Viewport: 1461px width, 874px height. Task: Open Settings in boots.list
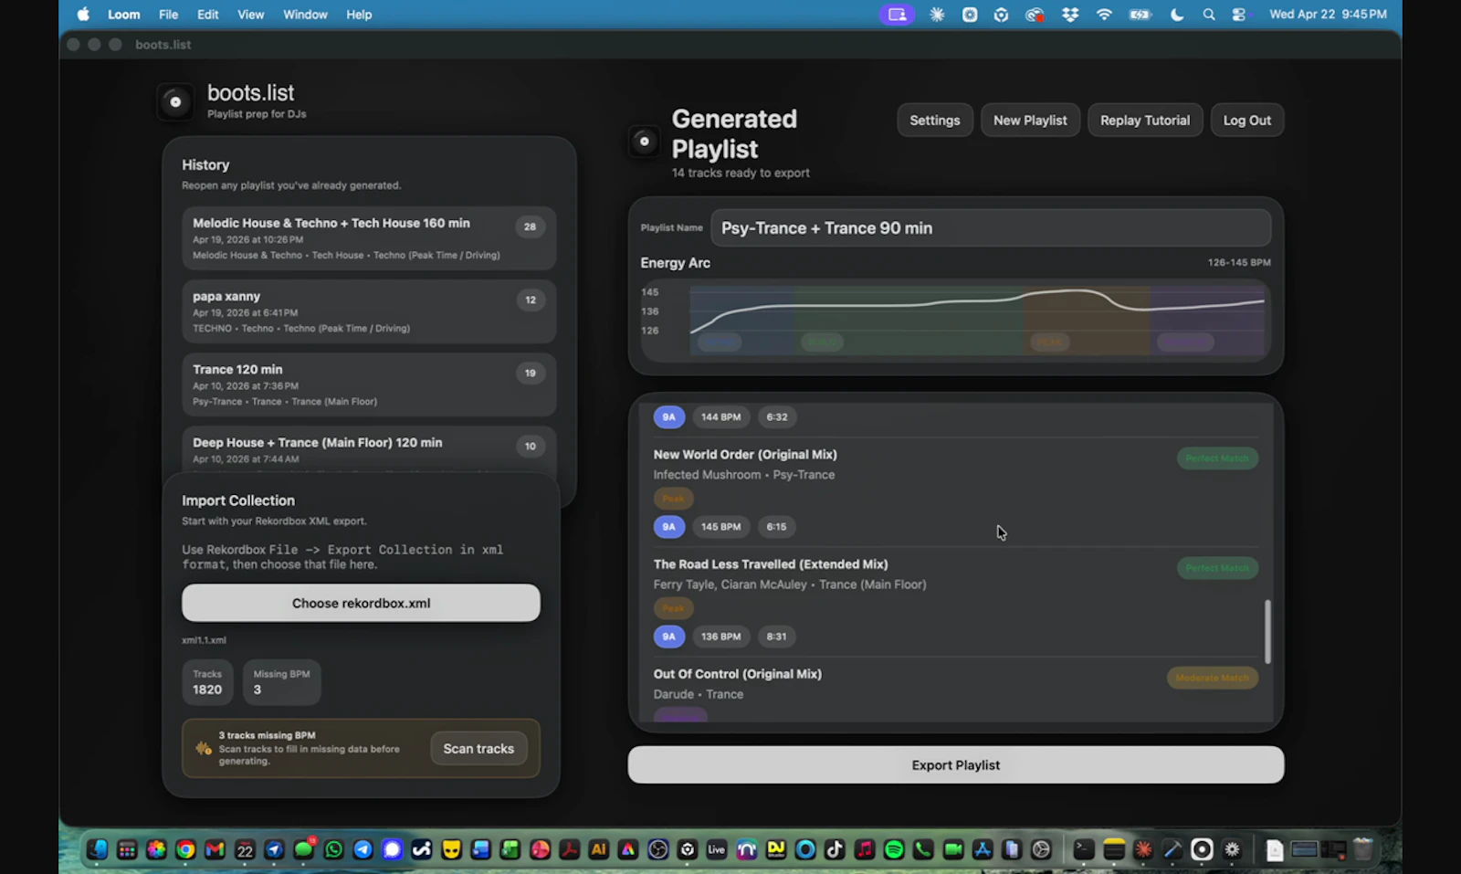pos(935,121)
